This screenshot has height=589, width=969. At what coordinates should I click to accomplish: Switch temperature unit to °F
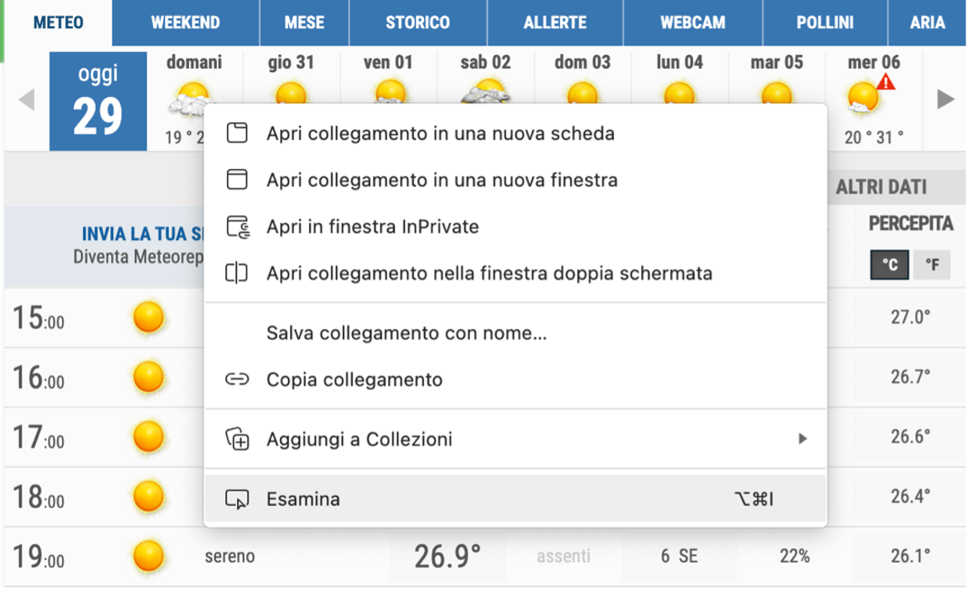pyautogui.click(x=932, y=265)
